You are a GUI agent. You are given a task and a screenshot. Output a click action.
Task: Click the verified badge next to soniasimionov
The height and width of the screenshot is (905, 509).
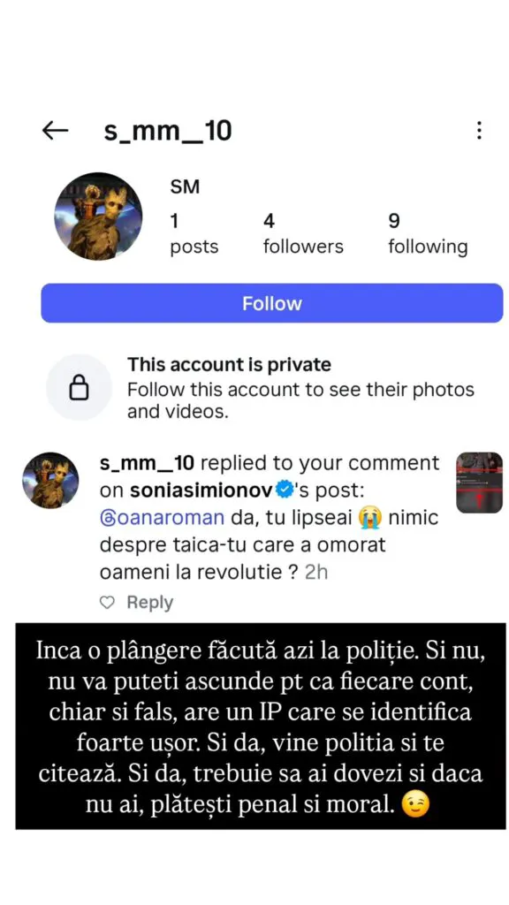(284, 490)
